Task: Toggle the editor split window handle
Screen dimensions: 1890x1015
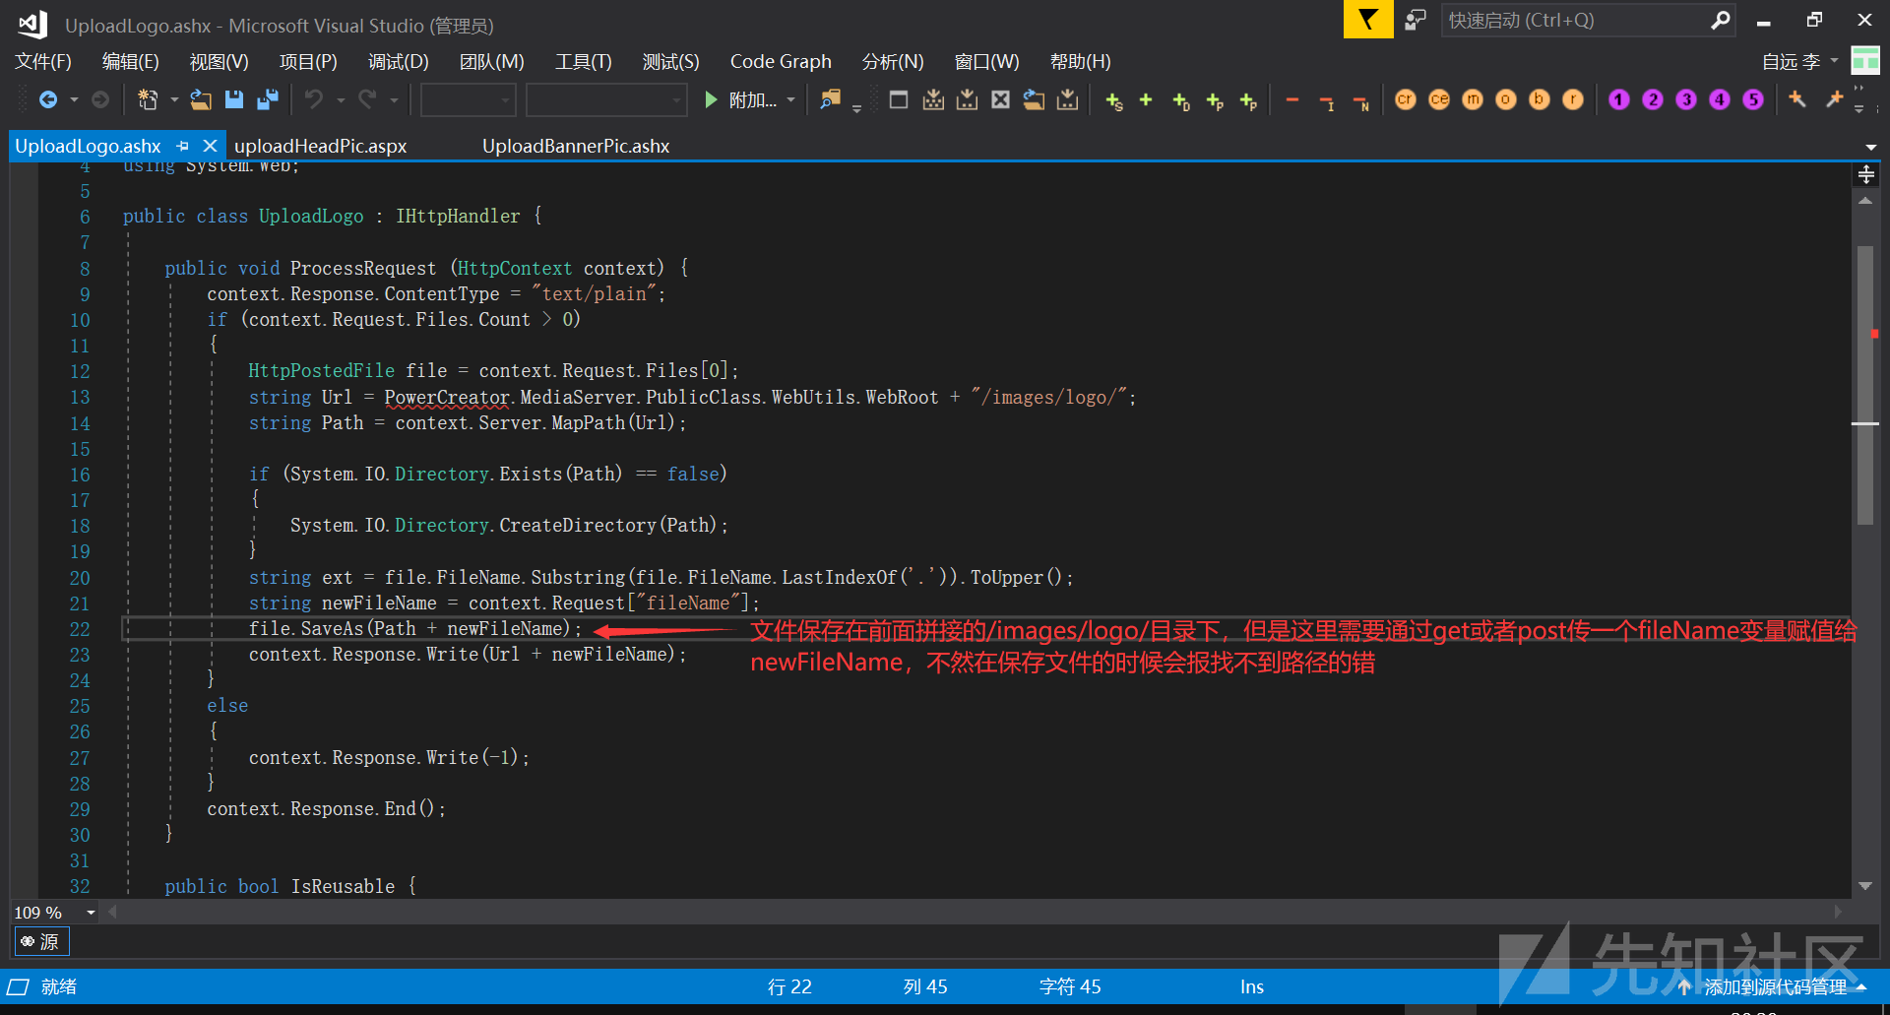Action: pyautogui.click(x=1865, y=175)
